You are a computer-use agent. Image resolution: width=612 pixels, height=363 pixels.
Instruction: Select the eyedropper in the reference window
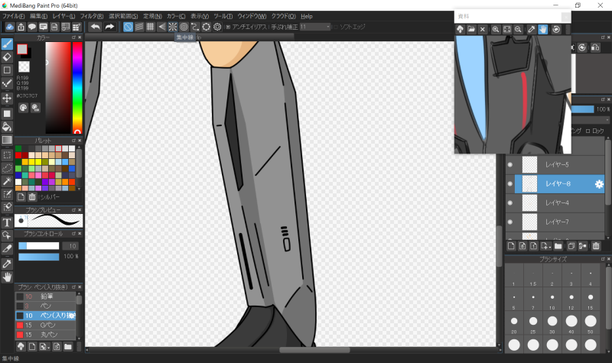tap(531, 29)
